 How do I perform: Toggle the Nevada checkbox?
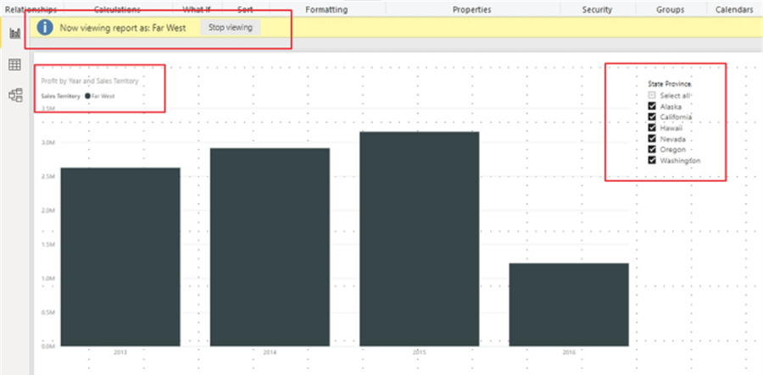point(652,138)
